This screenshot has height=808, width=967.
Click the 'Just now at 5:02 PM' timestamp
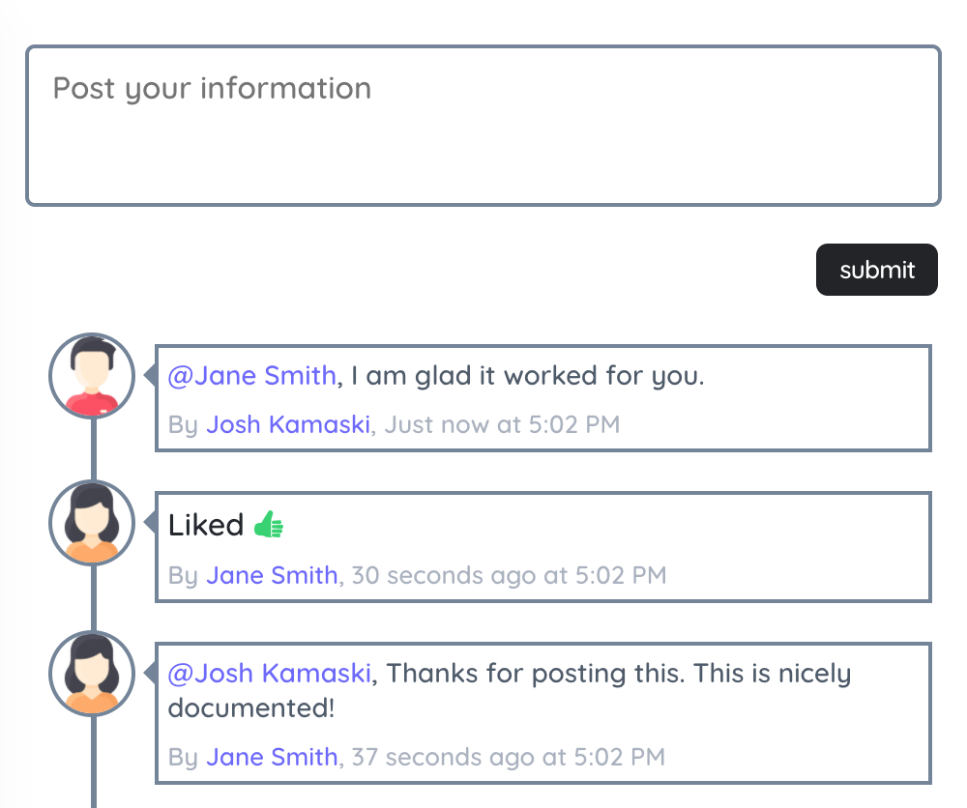[502, 424]
